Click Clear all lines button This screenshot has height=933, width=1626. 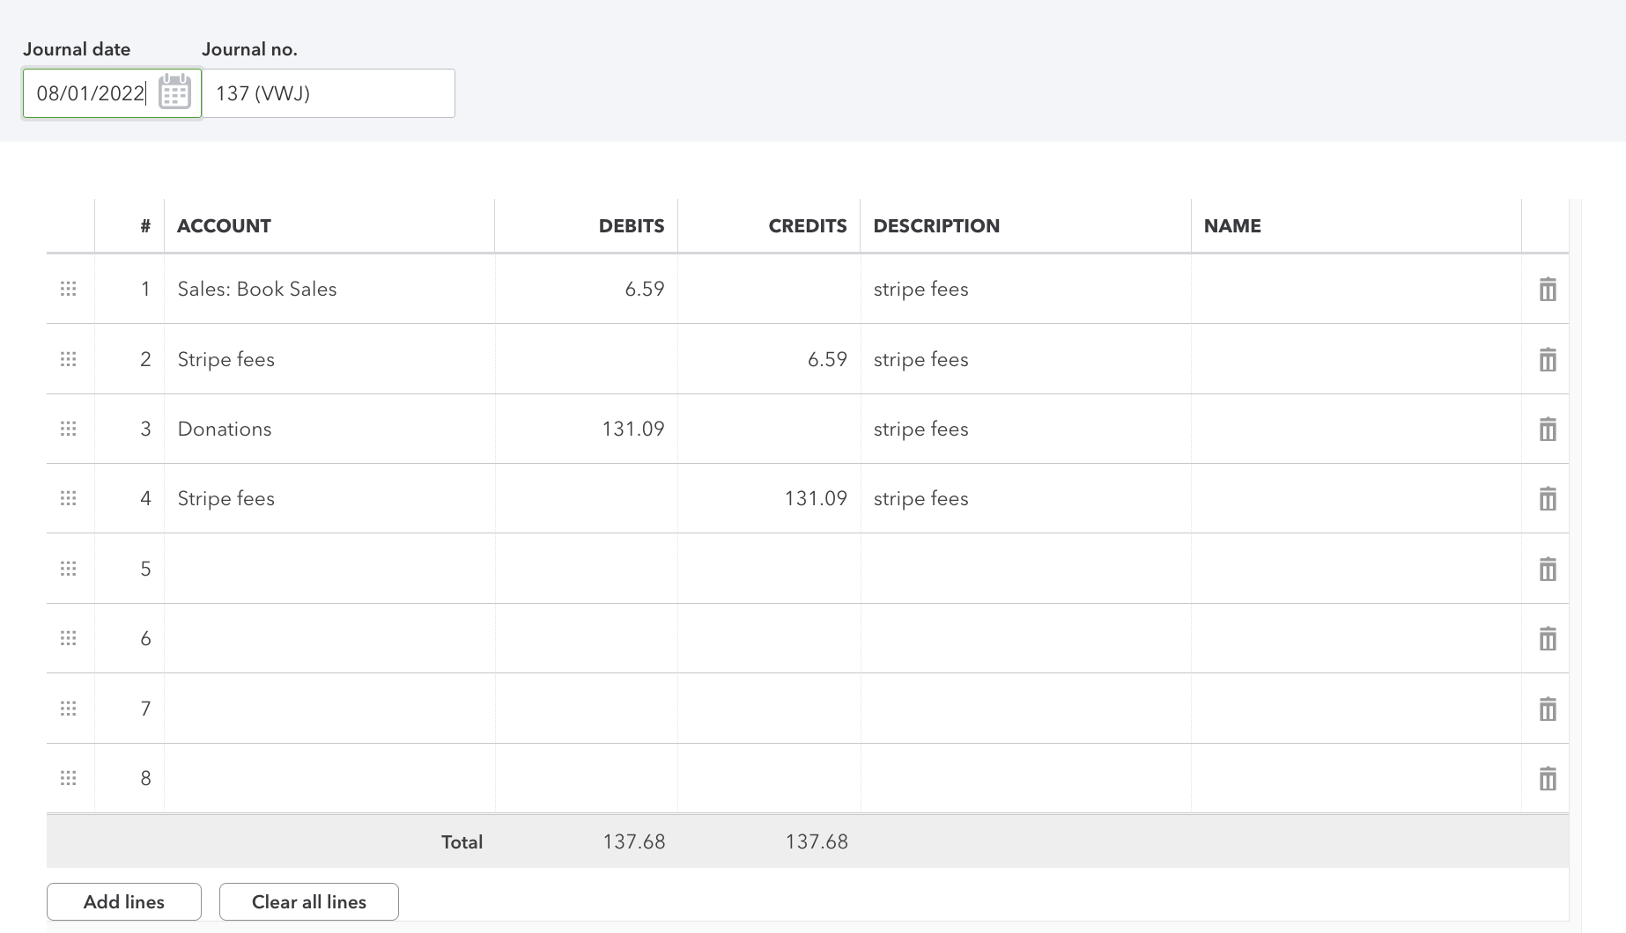point(308,902)
